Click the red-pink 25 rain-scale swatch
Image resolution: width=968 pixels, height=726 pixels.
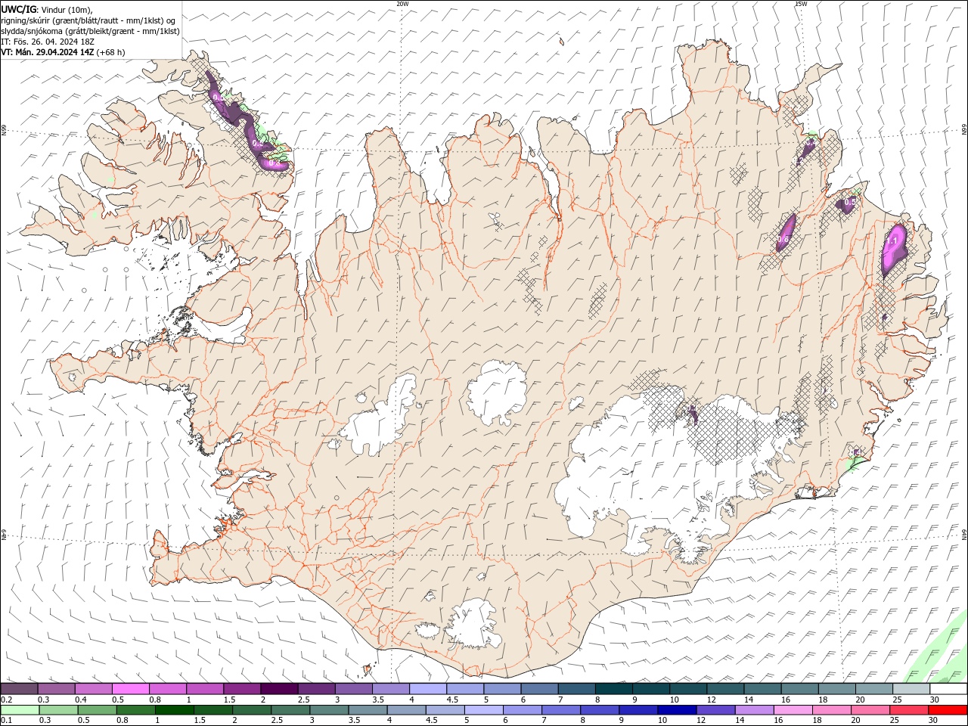coord(908,710)
